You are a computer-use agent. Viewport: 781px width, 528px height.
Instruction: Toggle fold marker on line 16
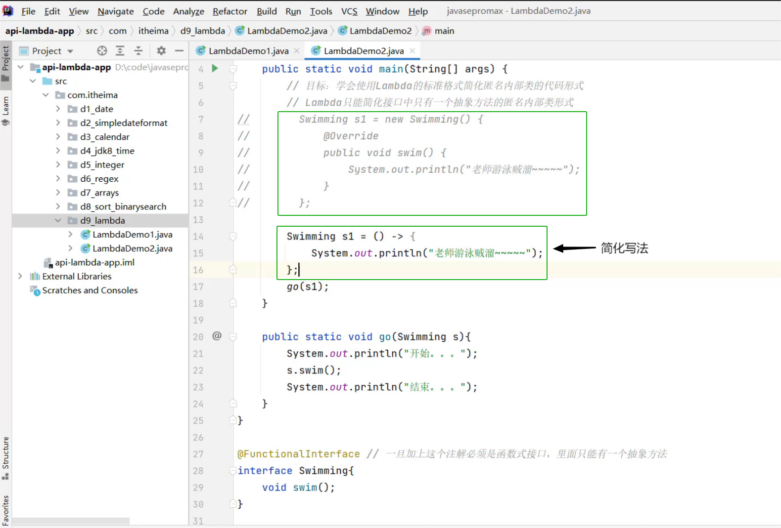coord(233,270)
